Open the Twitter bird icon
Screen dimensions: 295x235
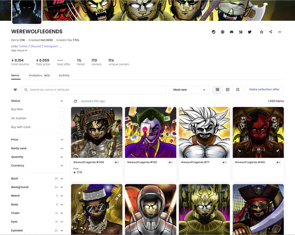pos(249,32)
